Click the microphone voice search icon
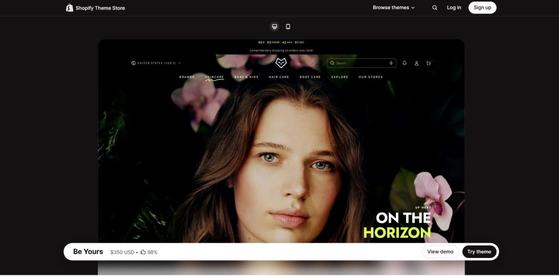The width and height of the screenshot is (559, 276). [x=391, y=63]
